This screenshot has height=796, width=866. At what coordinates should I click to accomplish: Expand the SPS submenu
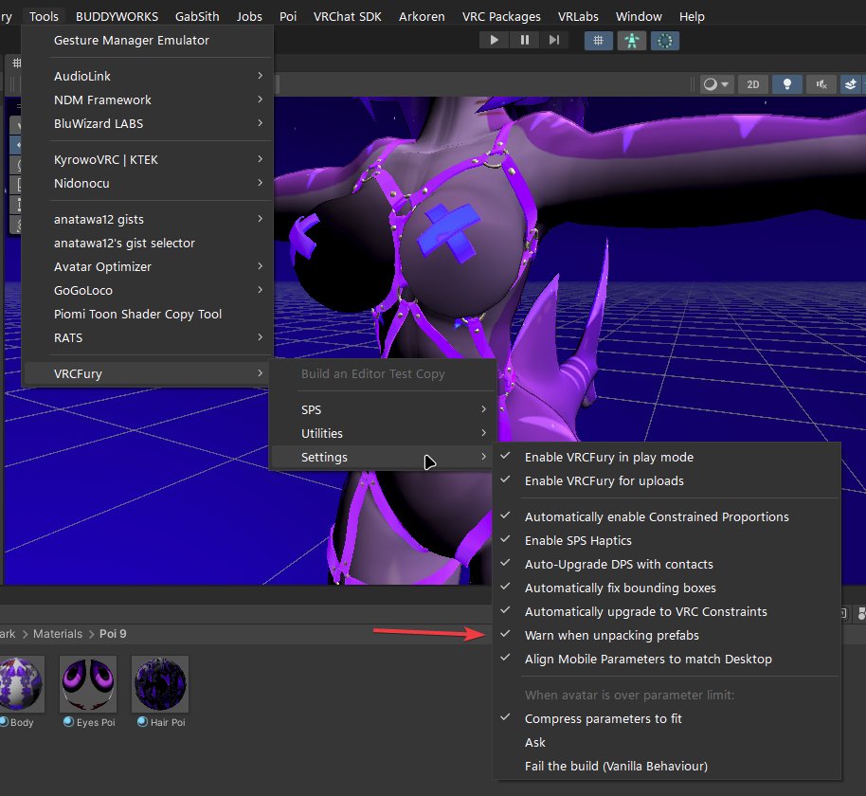(383, 410)
